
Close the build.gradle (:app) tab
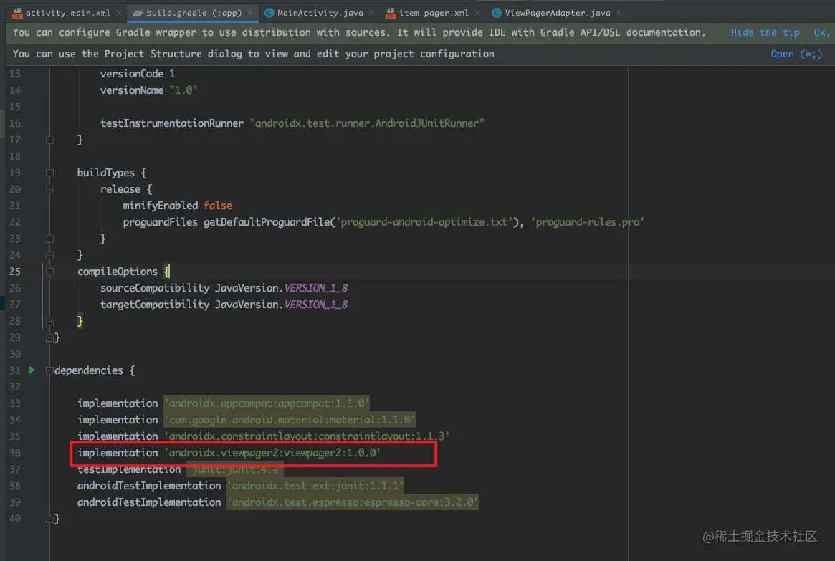tap(249, 13)
